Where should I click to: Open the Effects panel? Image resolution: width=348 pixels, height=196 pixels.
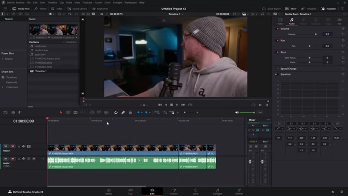pyautogui.click(x=40, y=9)
